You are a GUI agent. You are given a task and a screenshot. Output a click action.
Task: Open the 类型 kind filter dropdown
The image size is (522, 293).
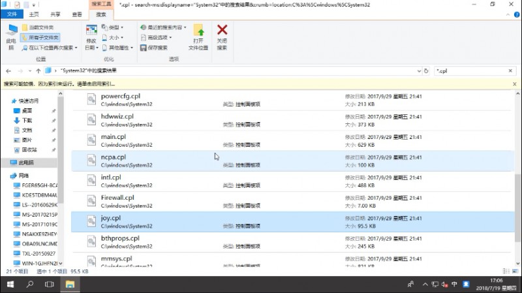tap(112, 27)
